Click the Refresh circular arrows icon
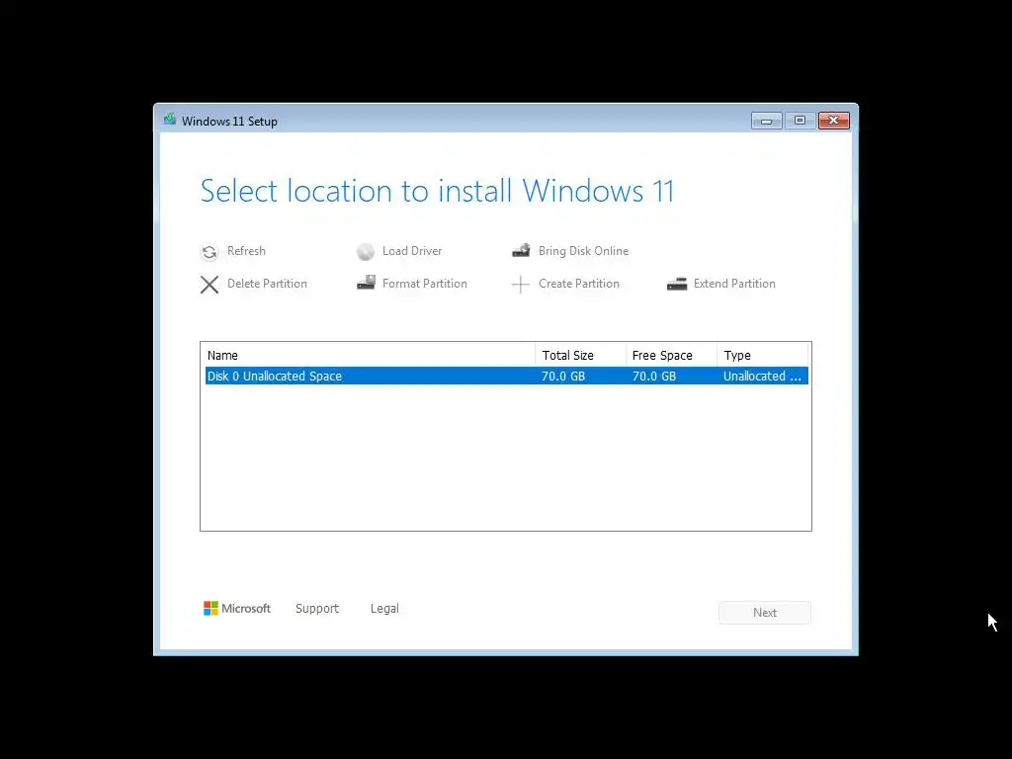 210,252
